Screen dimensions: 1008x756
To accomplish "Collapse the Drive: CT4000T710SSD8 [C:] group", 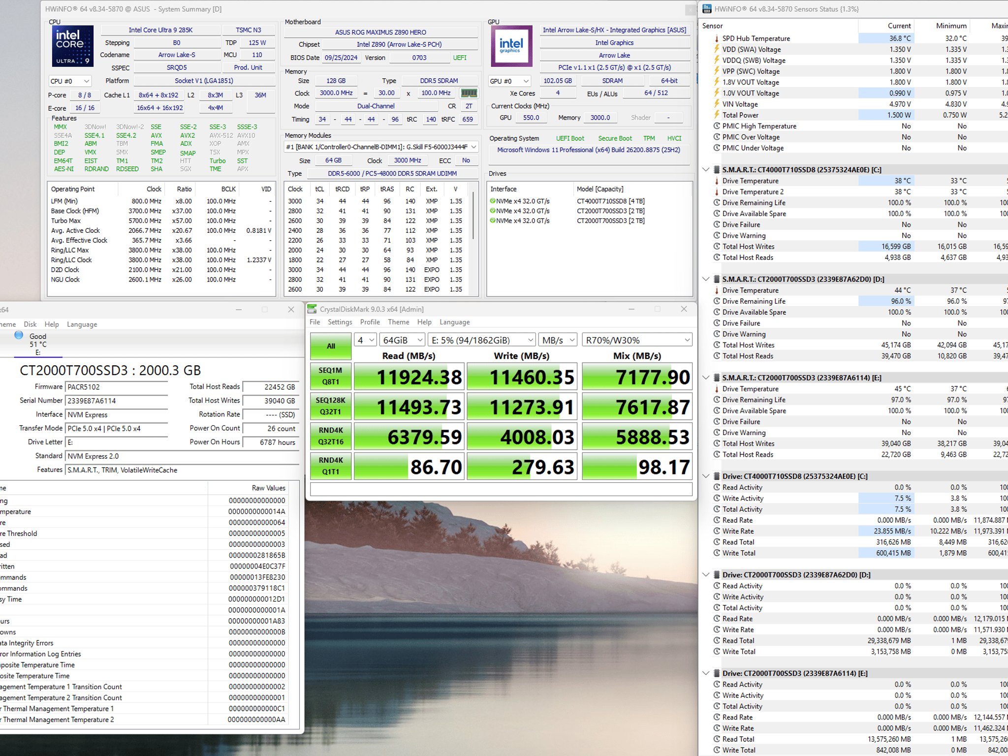I will 706,476.
